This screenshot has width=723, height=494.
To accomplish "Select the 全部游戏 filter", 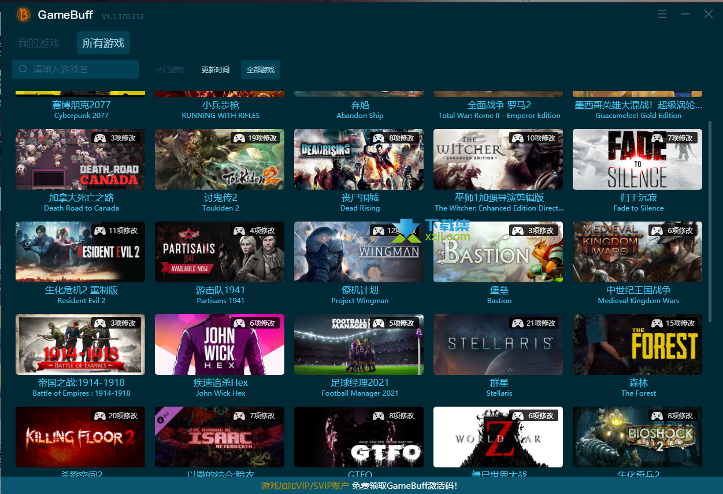I will pos(260,68).
